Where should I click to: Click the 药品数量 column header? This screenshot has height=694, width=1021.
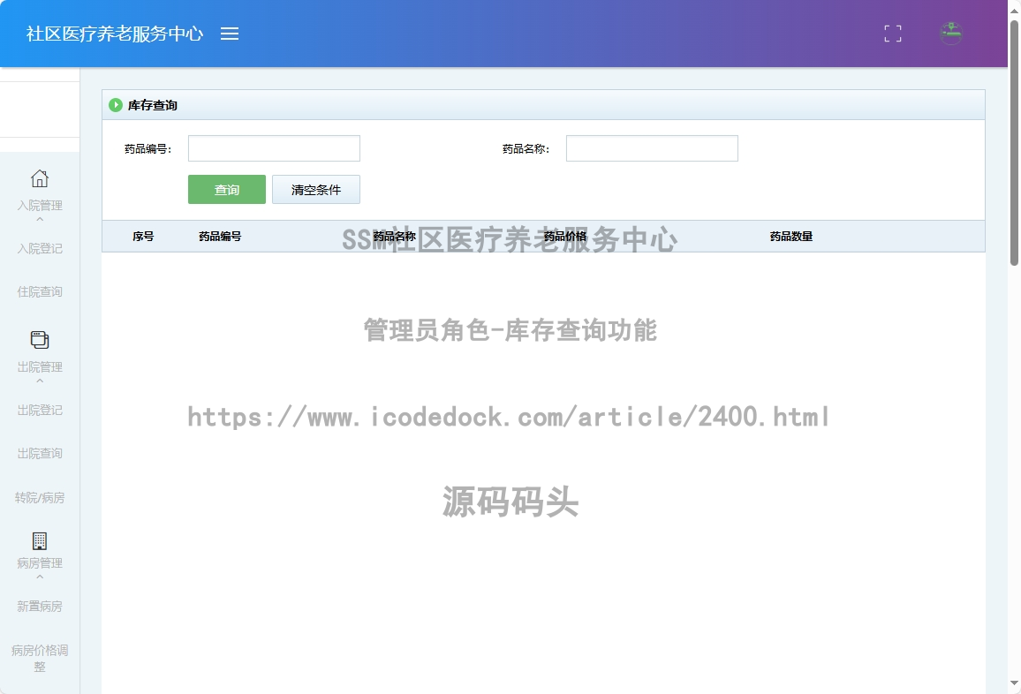tap(791, 237)
